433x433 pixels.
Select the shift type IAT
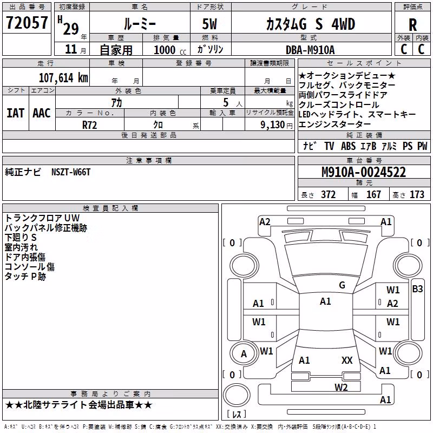[16, 113]
